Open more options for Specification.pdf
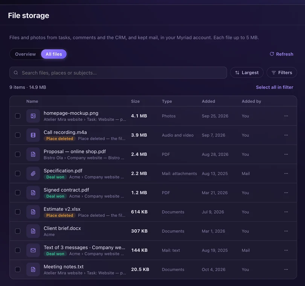This screenshot has height=286, width=305. pos(286,173)
